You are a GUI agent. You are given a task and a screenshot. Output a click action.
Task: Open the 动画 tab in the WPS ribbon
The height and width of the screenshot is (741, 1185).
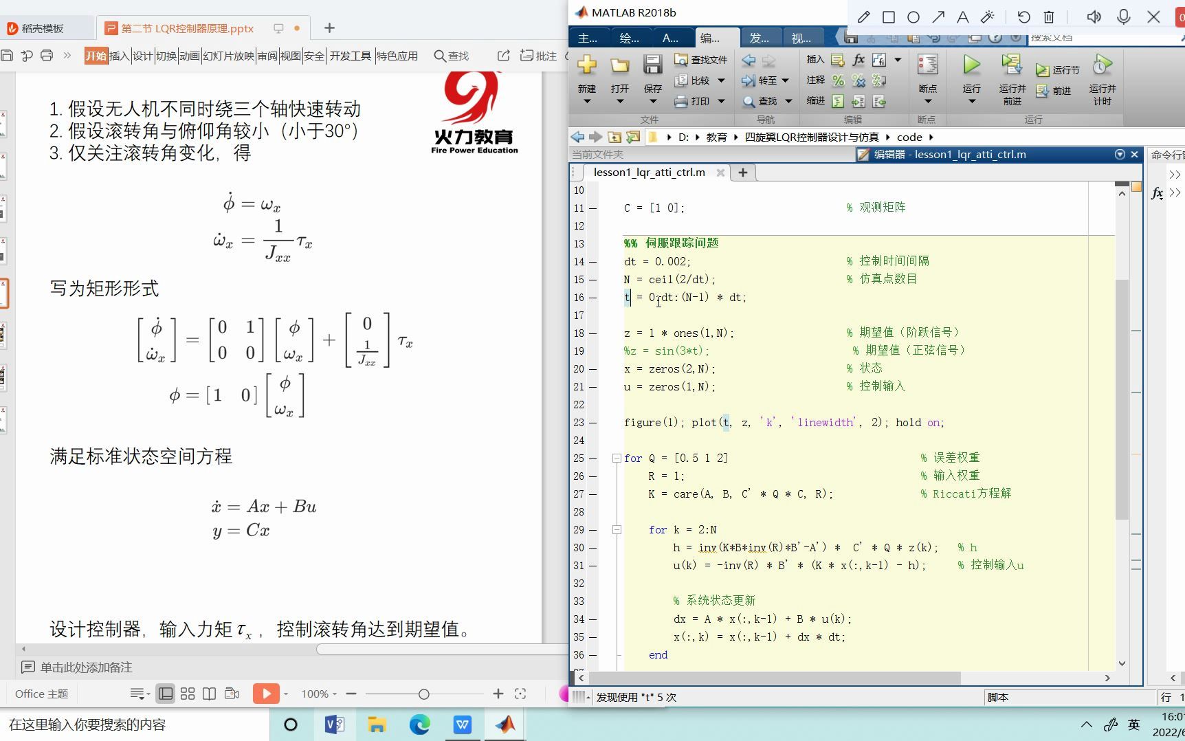click(189, 56)
